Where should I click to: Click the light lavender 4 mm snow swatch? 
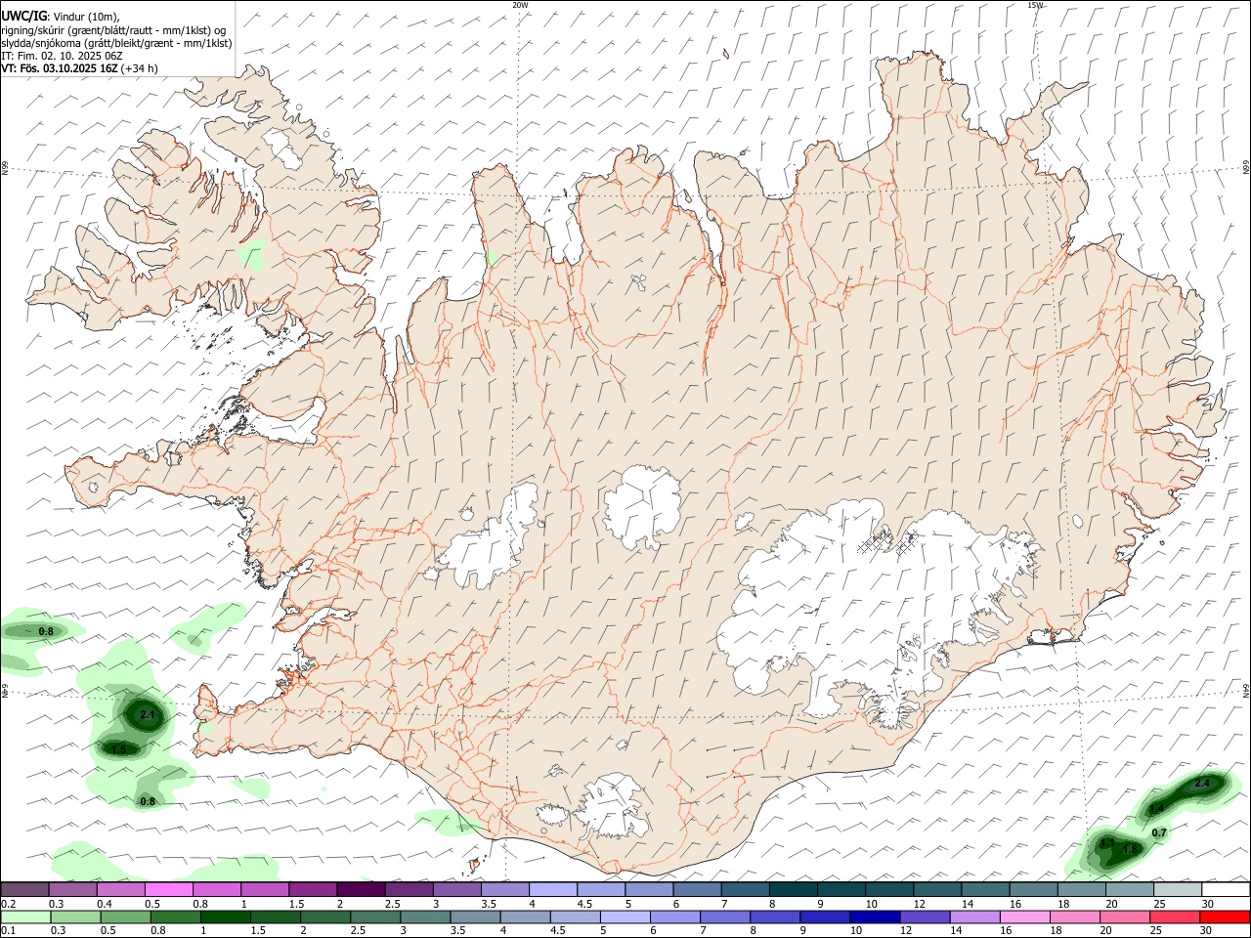(x=553, y=890)
